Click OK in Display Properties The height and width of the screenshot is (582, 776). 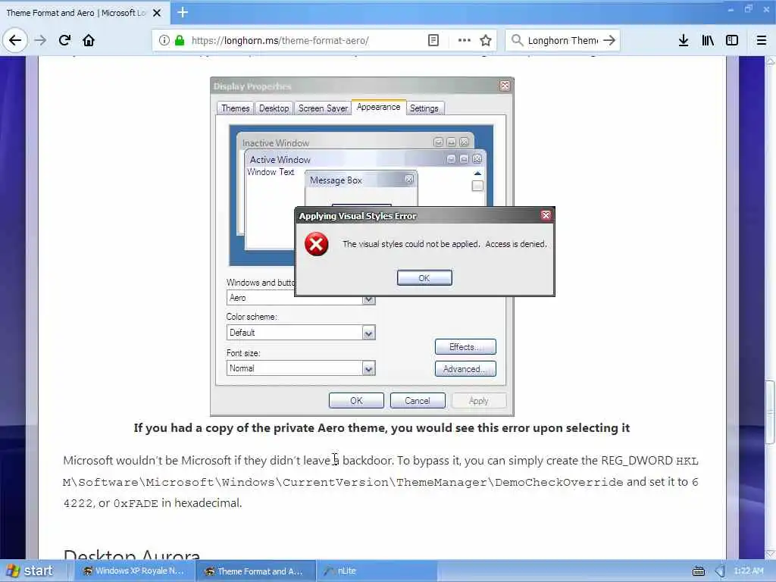click(x=356, y=401)
